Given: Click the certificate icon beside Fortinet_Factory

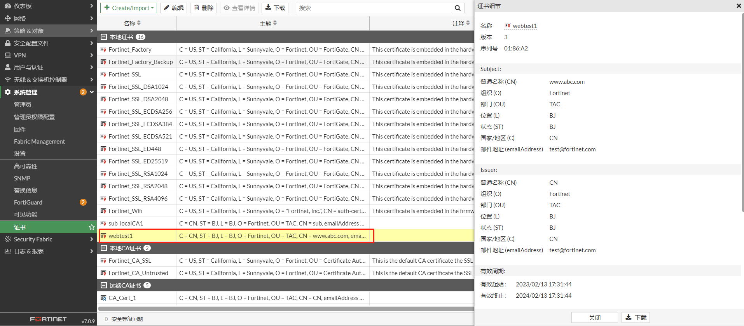Looking at the screenshot, I should [x=103, y=50].
